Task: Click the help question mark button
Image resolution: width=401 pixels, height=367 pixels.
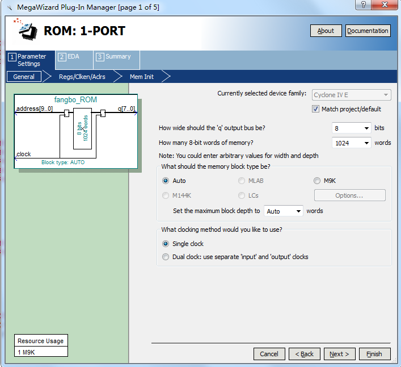Action: (360, 5)
